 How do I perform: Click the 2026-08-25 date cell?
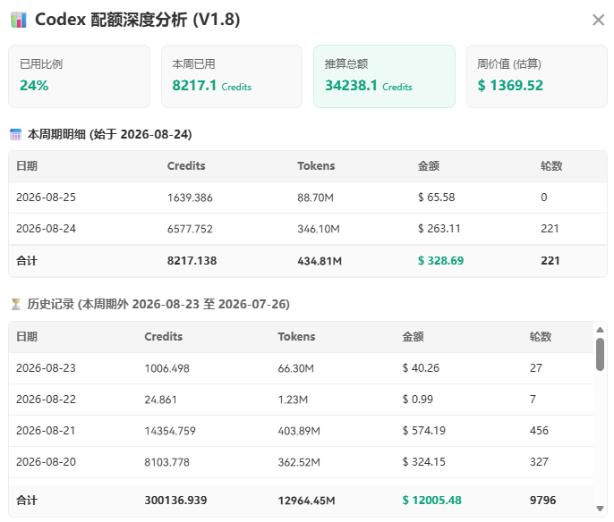[x=46, y=198]
